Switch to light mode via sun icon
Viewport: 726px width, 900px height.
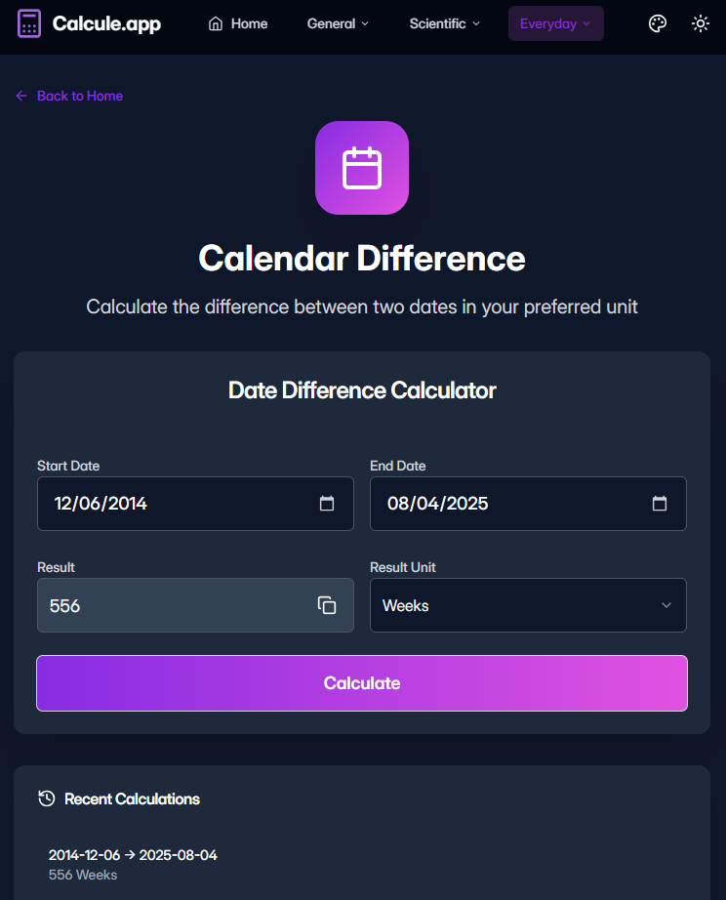(701, 23)
